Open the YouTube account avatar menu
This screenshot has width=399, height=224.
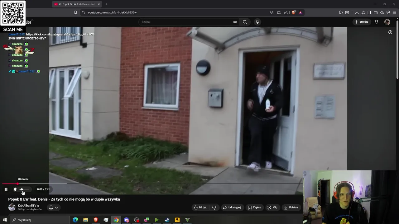(387, 22)
